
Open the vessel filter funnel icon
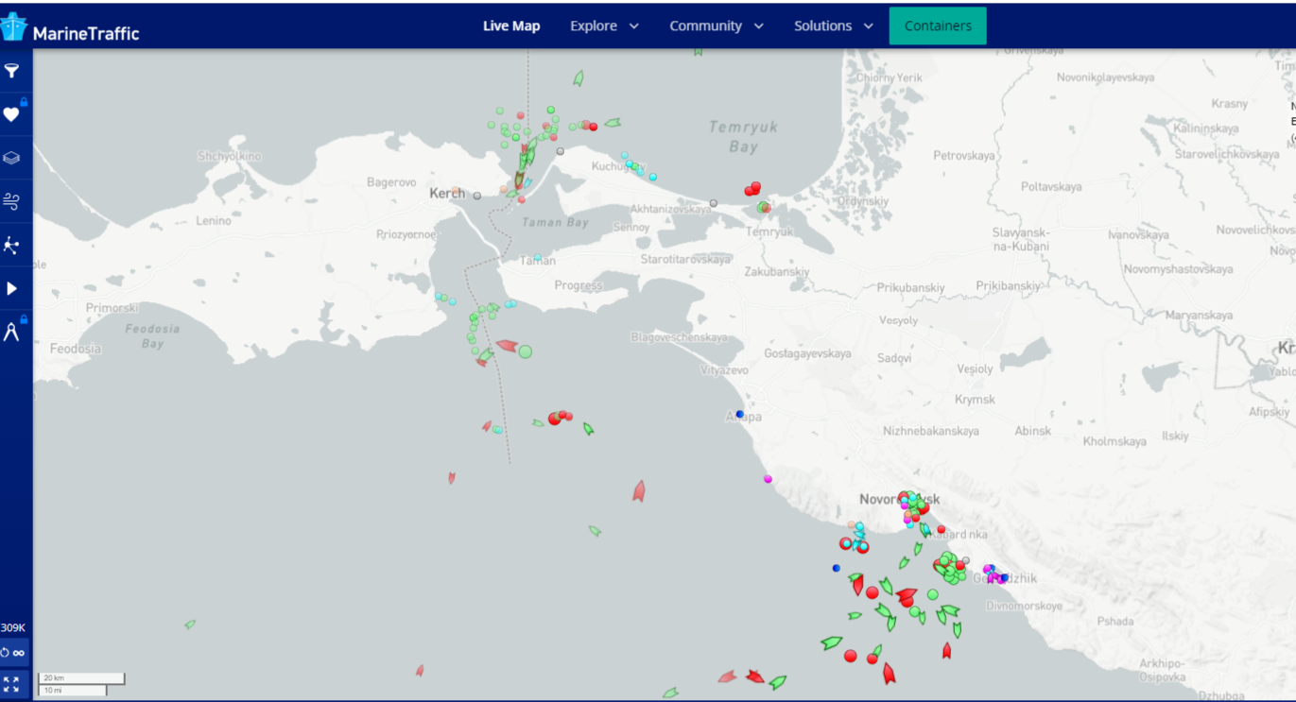pos(11,71)
